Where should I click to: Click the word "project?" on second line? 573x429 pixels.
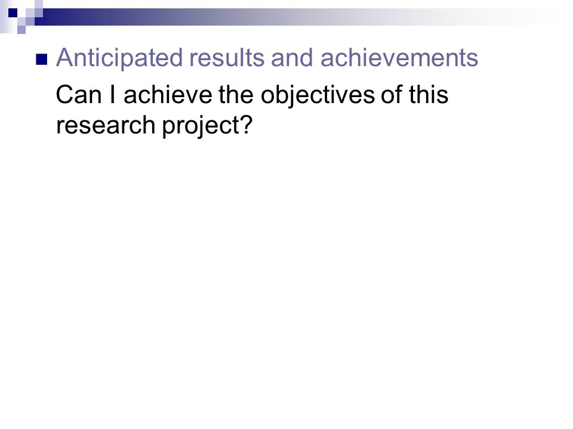(207, 126)
